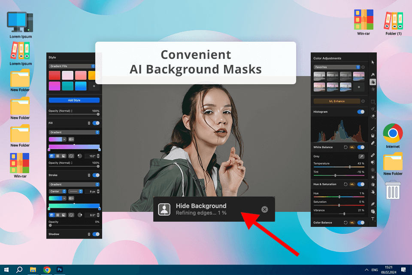Image resolution: width=412 pixels, height=275 pixels.
Task: Select the Pen tool in toolbar
Action: coord(373,204)
